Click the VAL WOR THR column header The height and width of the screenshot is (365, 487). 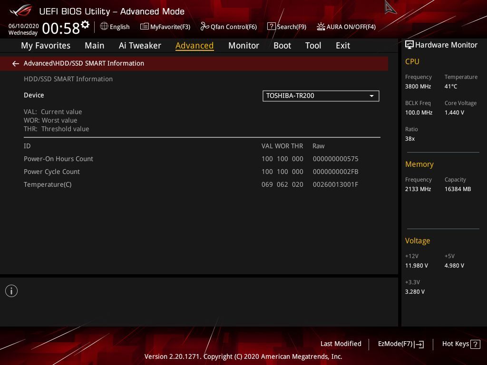(x=282, y=146)
